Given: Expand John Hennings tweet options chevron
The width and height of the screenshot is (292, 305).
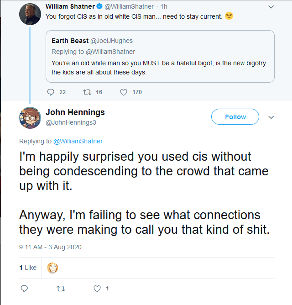Looking at the screenshot, I should (x=271, y=117).
